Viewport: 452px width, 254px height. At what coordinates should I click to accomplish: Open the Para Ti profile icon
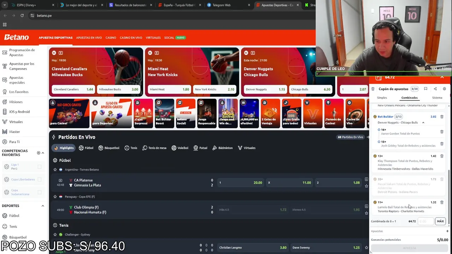[x=5, y=142]
